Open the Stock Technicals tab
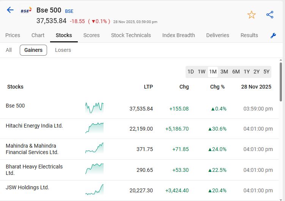 click(x=131, y=35)
